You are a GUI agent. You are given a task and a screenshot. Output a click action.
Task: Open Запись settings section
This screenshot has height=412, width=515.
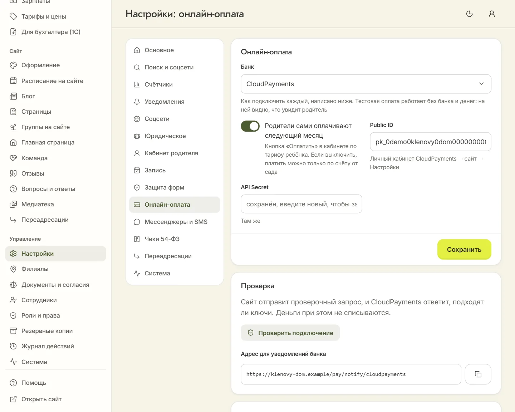175,170
